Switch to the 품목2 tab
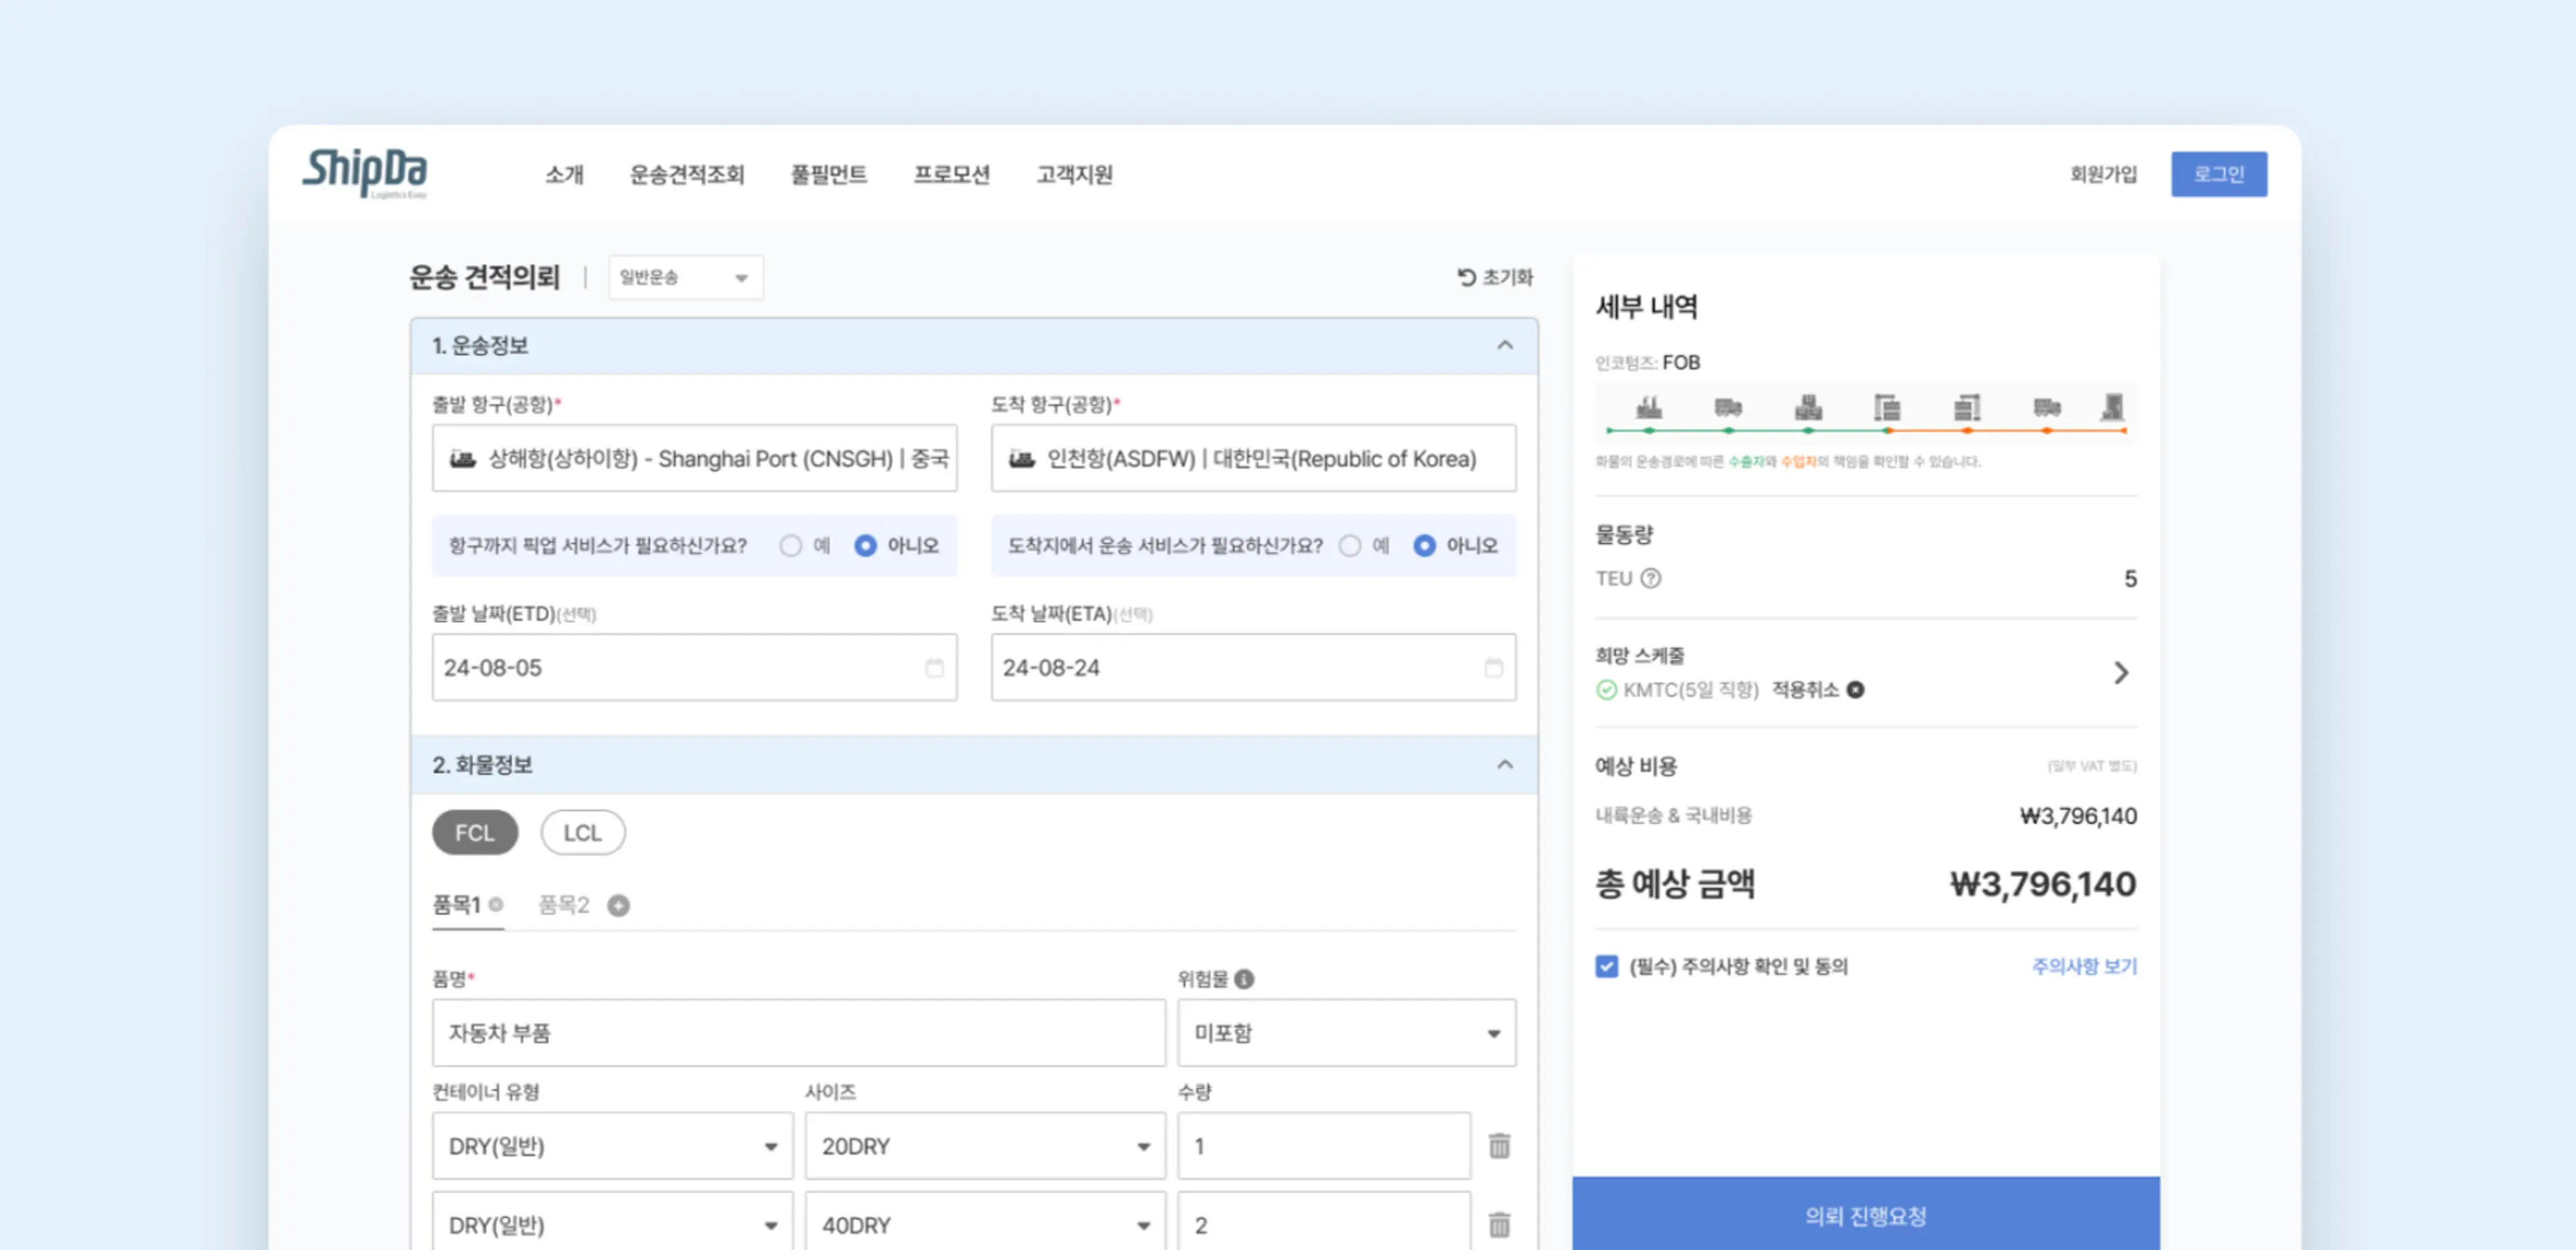This screenshot has height=1250, width=2576. point(564,905)
